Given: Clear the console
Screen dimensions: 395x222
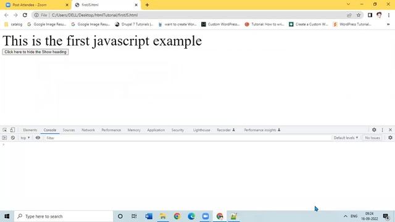Looking at the screenshot, I should coord(13,138).
